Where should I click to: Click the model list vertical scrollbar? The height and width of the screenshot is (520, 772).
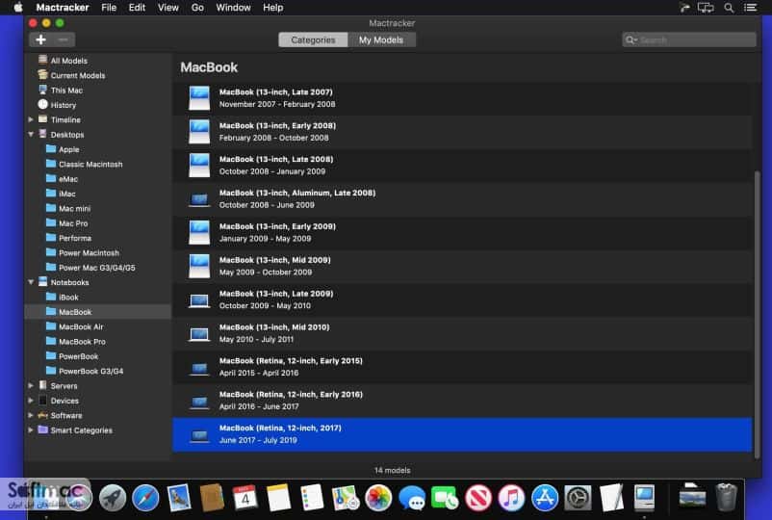tap(757, 315)
